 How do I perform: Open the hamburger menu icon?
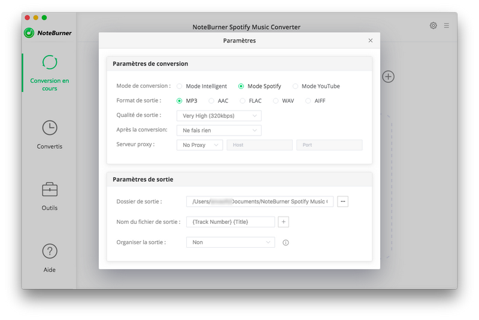point(447,26)
